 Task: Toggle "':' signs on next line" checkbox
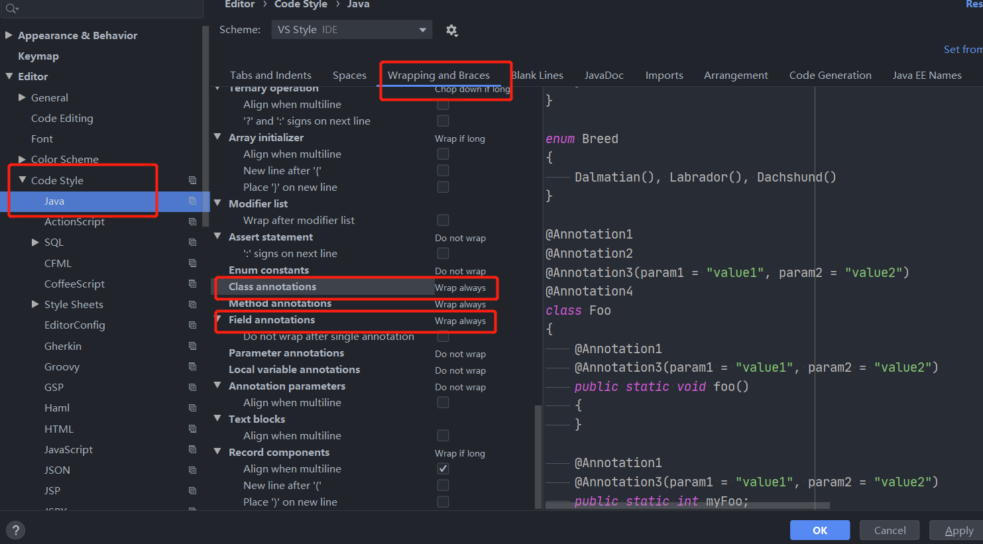tap(443, 253)
